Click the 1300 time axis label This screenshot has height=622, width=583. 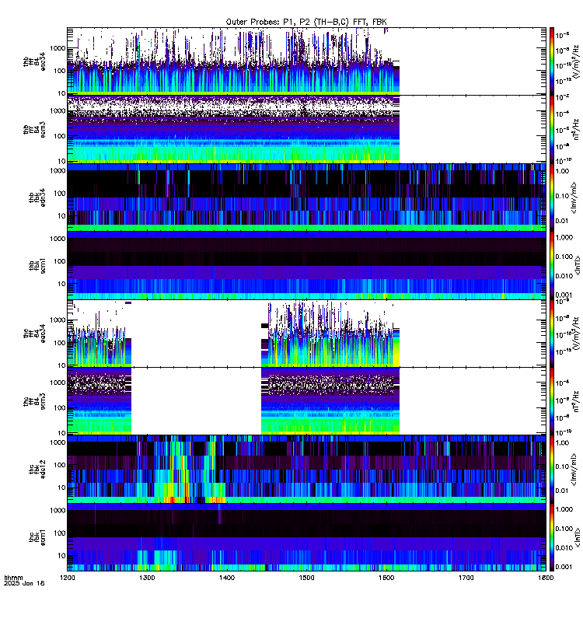pyautogui.click(x=147, y=578)
